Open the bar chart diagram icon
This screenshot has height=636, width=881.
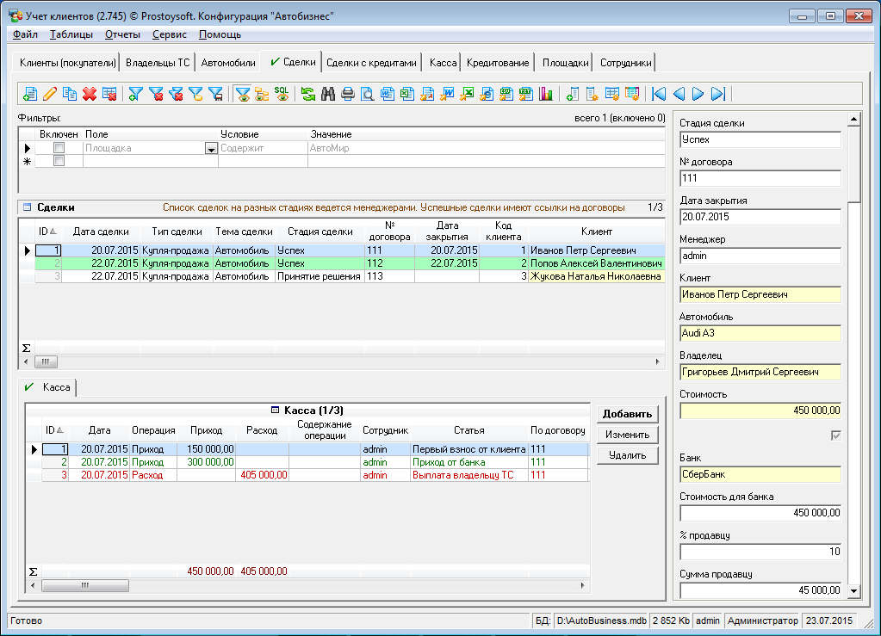pos(545,94)
